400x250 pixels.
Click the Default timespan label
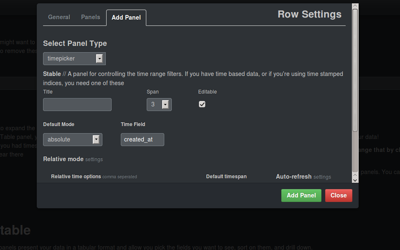click(x=226, y=177)
